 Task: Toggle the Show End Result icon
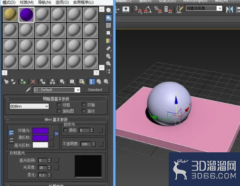coord(92,82)
